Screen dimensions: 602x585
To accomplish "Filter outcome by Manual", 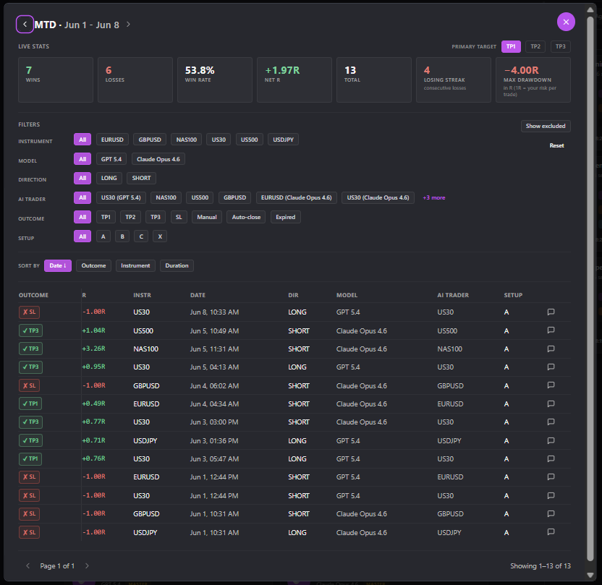I will click(x=207, y=217).
